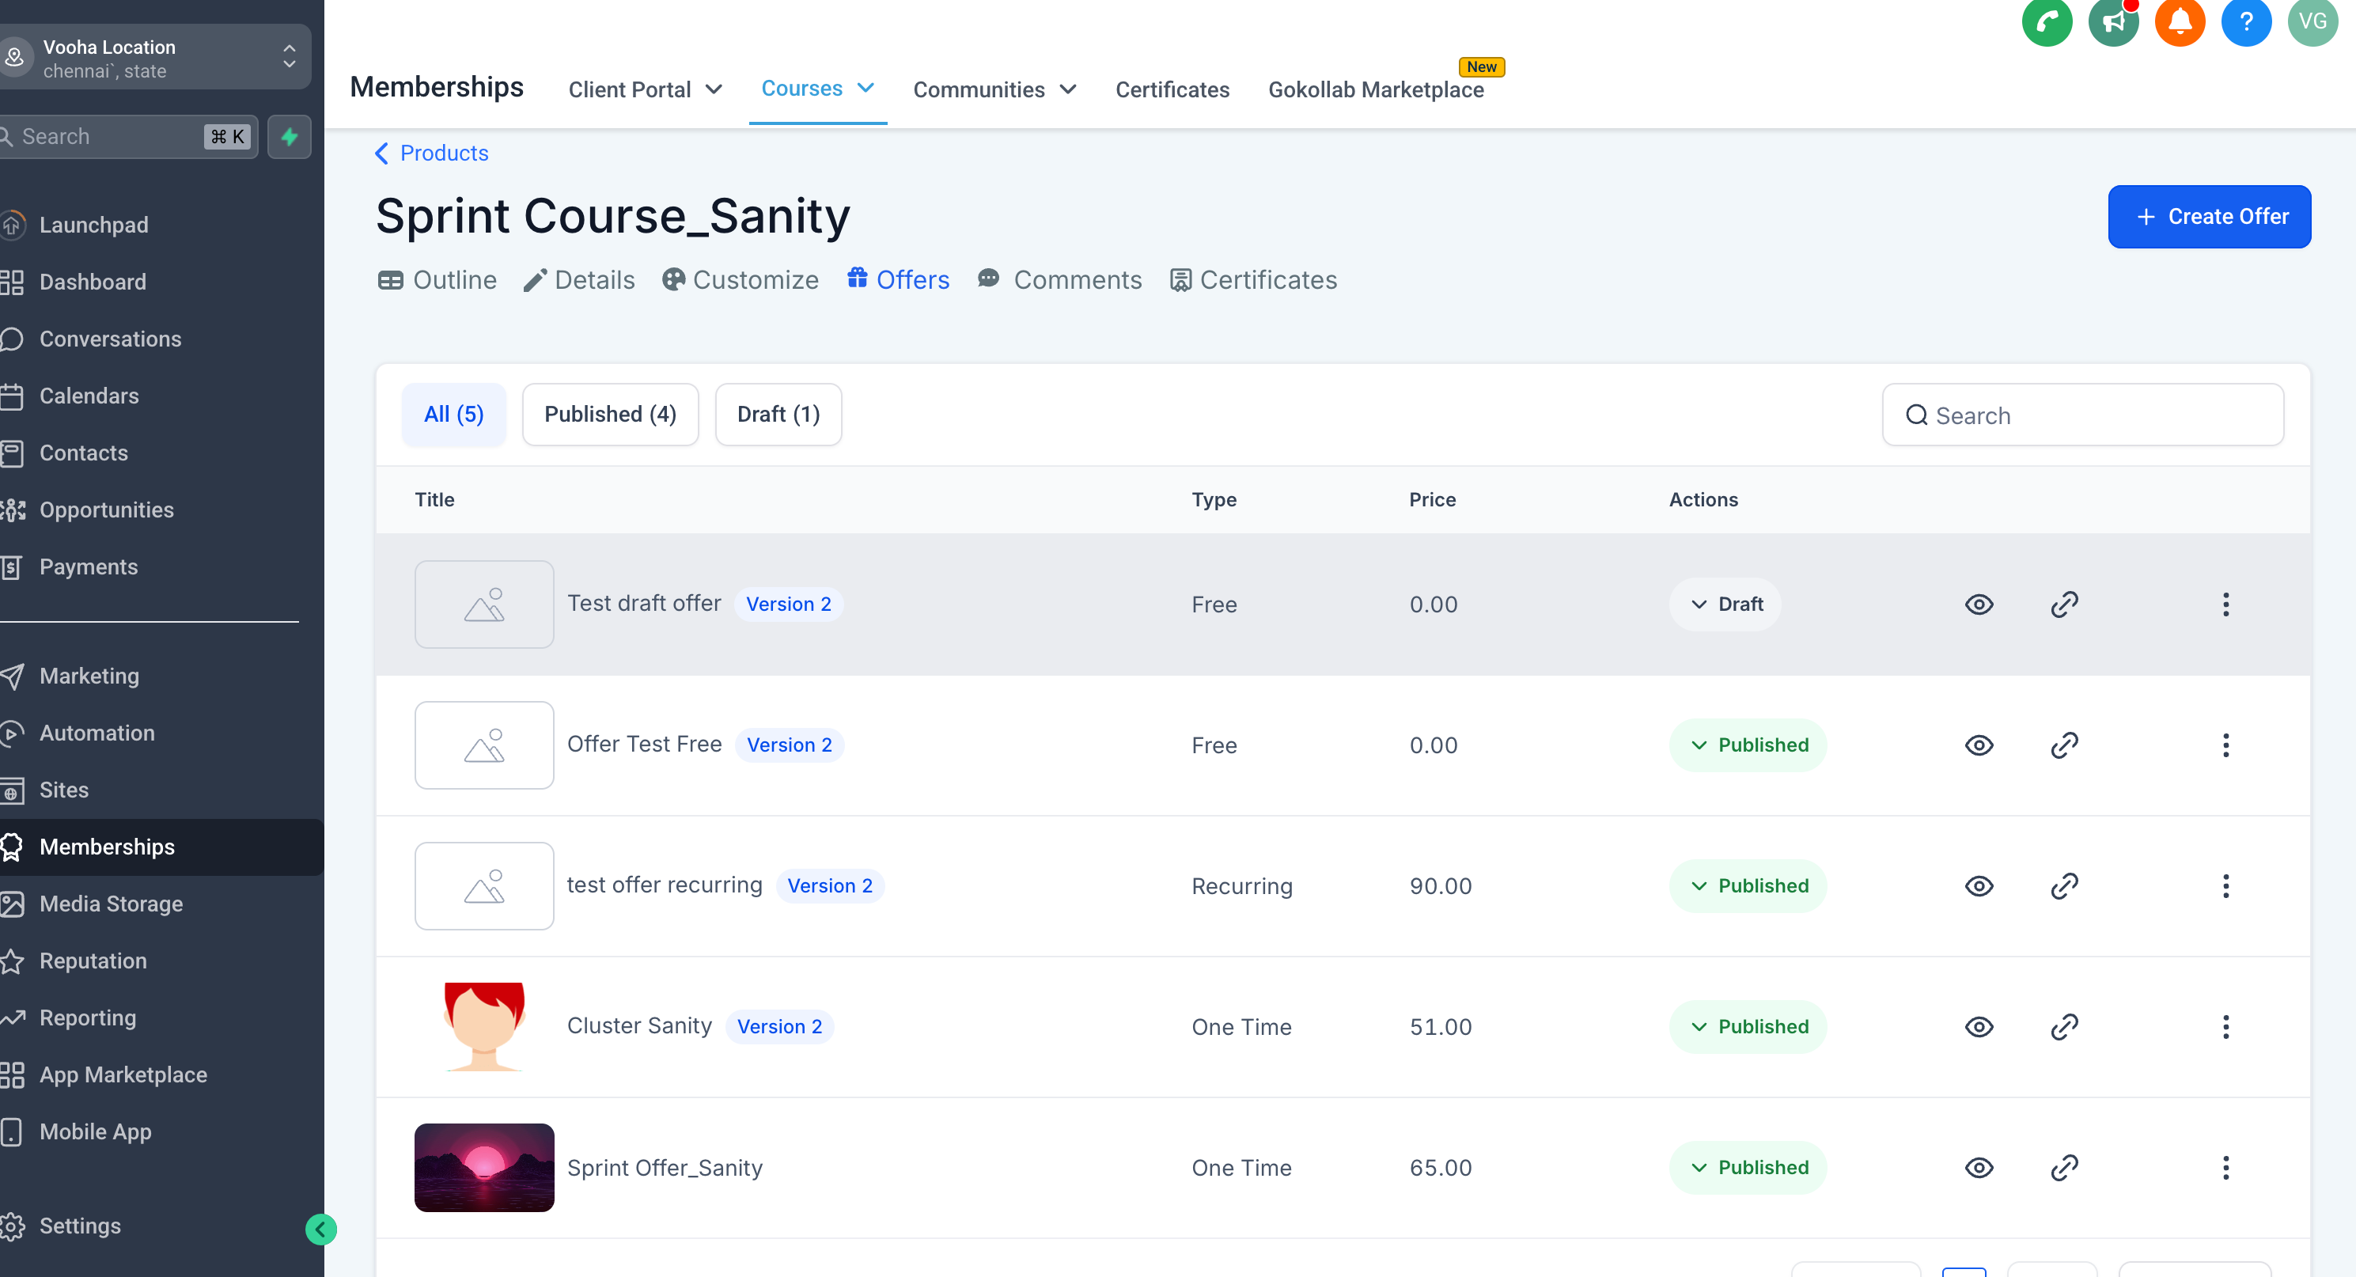Click the Sprint Offer_Sanity sunset thumbnail

[x=484, y=1167]
